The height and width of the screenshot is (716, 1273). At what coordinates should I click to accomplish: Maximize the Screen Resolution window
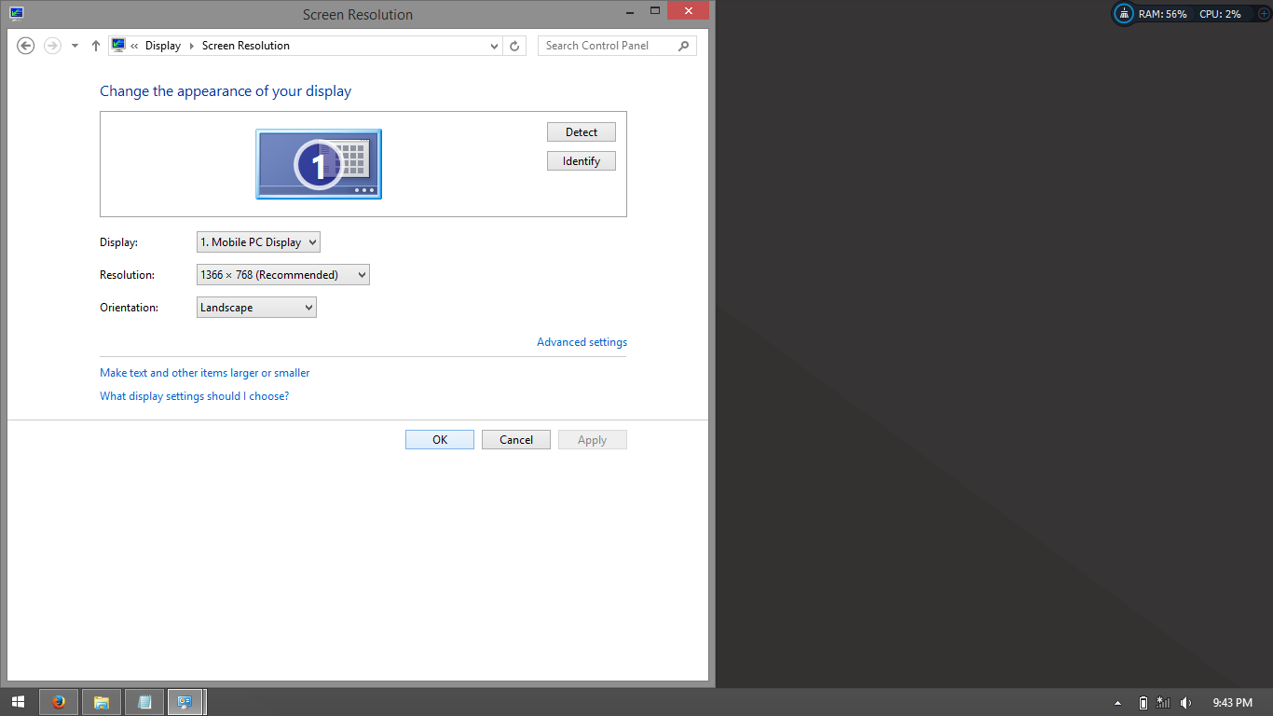pos(655,11)
